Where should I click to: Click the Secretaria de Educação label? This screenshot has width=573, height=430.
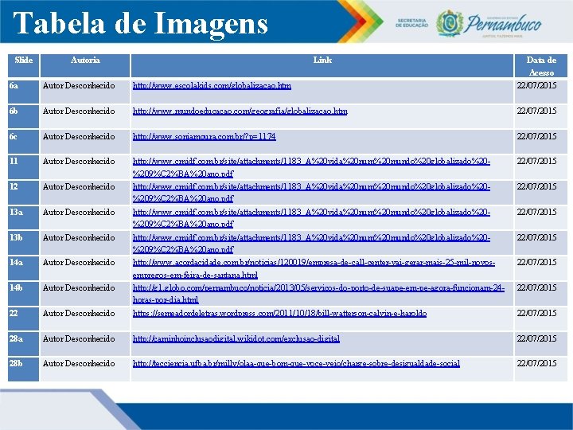412,23
